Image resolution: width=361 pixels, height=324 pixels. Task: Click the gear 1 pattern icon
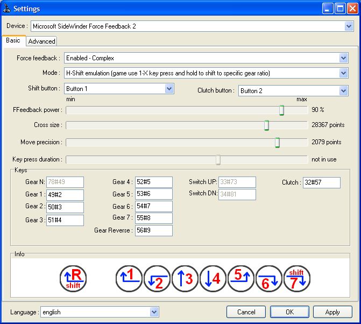click(x=129, y=279)
